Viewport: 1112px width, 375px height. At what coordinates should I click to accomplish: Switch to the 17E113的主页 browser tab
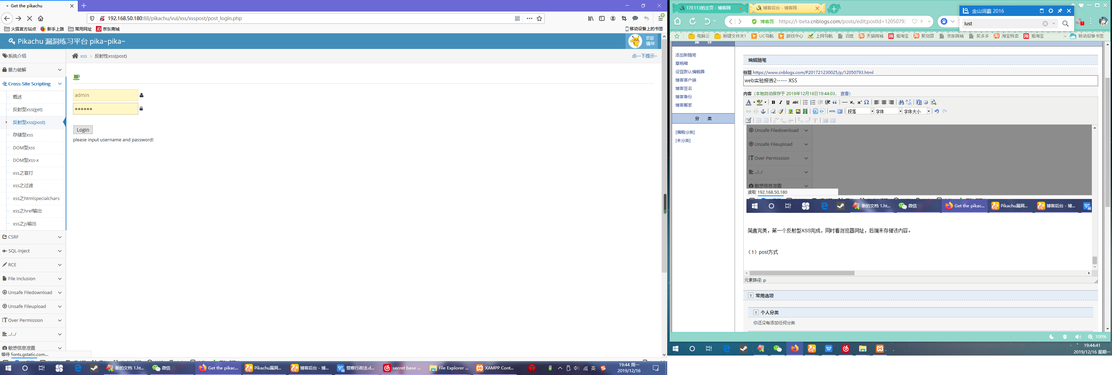708,8
